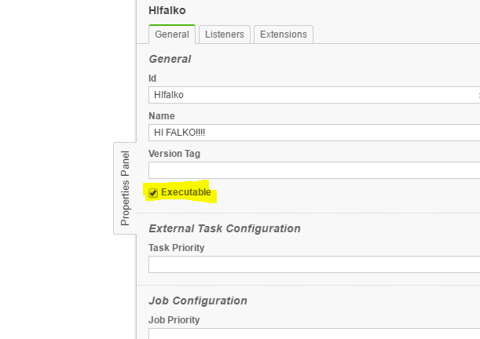
Task: Focus the Job Priority input field
Action: [314, 334]
